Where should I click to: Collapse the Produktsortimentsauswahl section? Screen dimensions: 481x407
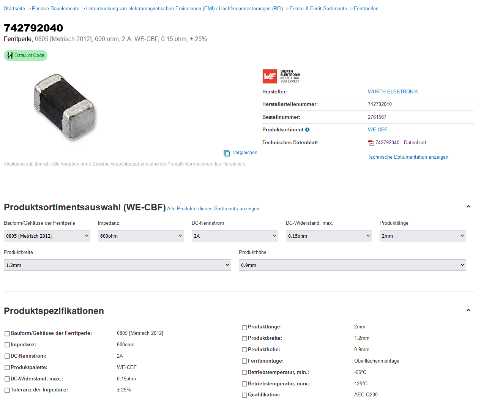tap(468, 207)
